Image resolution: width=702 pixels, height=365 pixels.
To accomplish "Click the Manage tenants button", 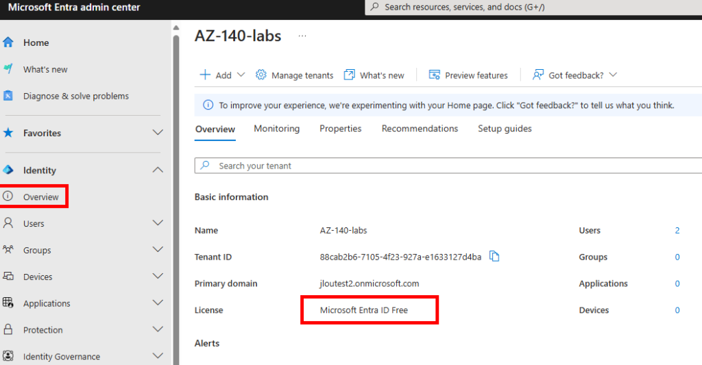I will point(294,75).
